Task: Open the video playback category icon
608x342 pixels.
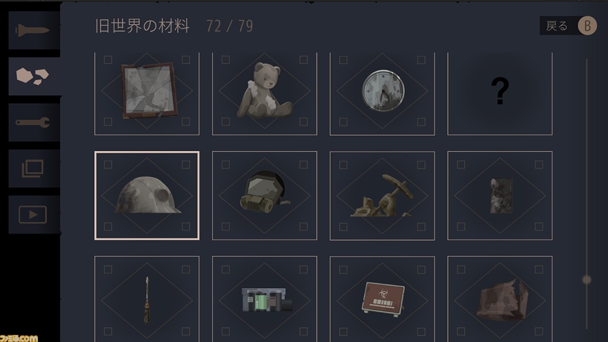Action: (34, 214)
